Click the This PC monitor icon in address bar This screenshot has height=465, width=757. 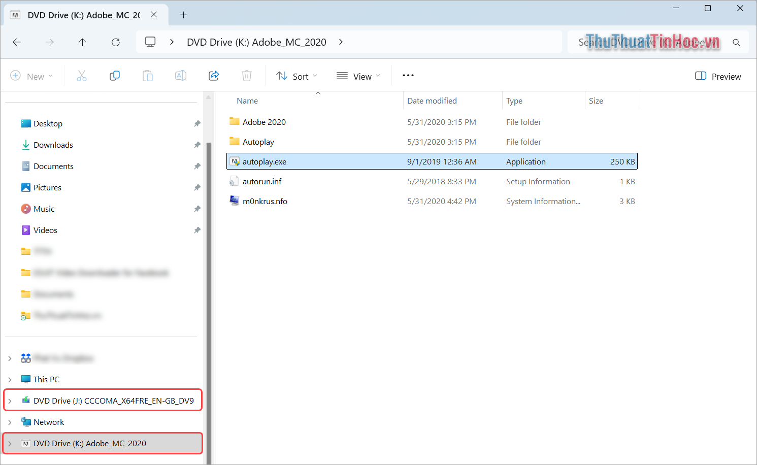click(x=150, y=42)
